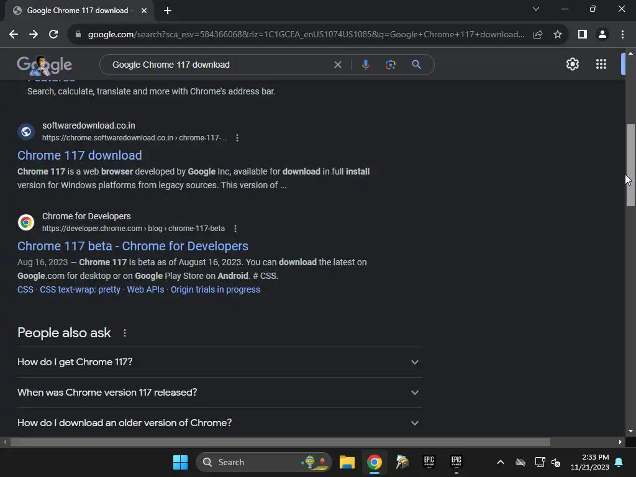The width and height of the screenshot is (636, 477).
Task: Open File Explorer from taskbar
Action: [347, 462]
